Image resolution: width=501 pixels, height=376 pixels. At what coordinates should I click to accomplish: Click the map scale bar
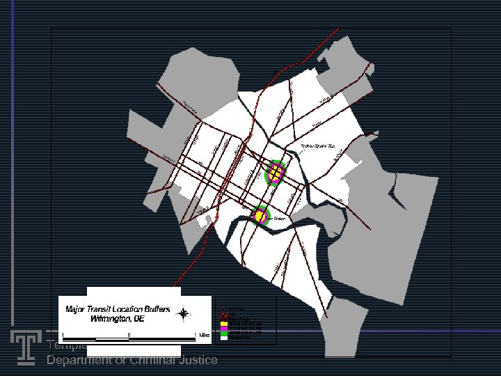(129, 340)
